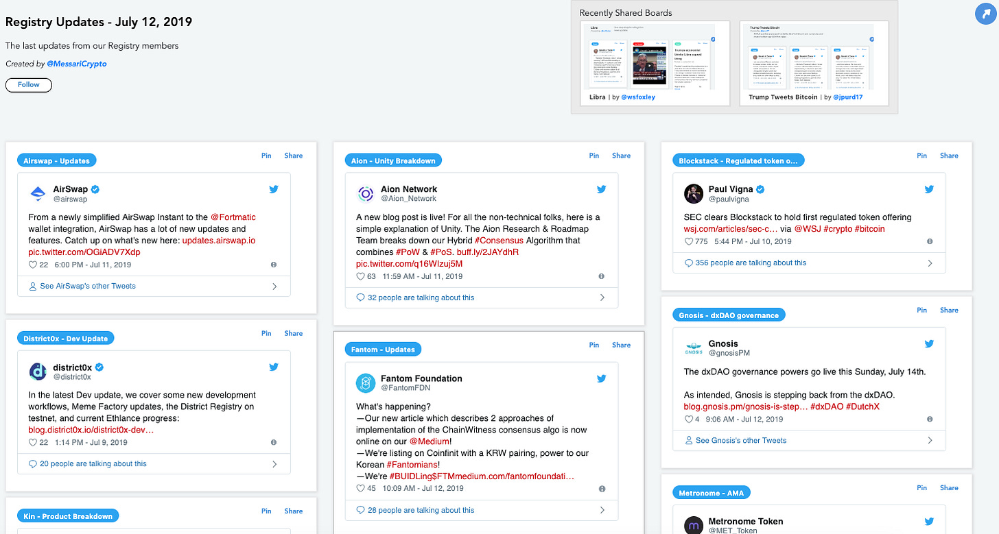Pin the Fantom - Updates card
Screen dimensions: 999x534
[x=594, y=345]
